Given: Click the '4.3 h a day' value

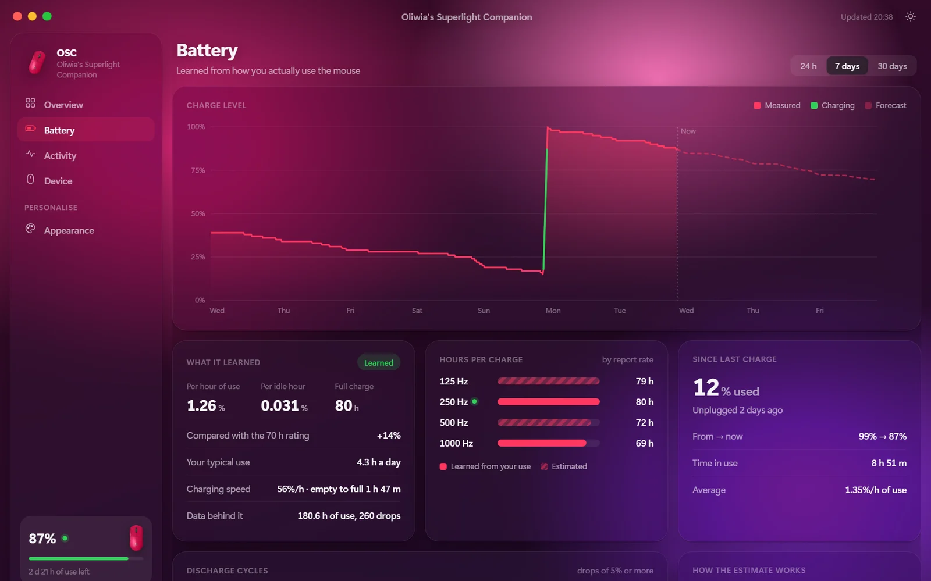Looking at the screenshot, I should coord(379,462).
